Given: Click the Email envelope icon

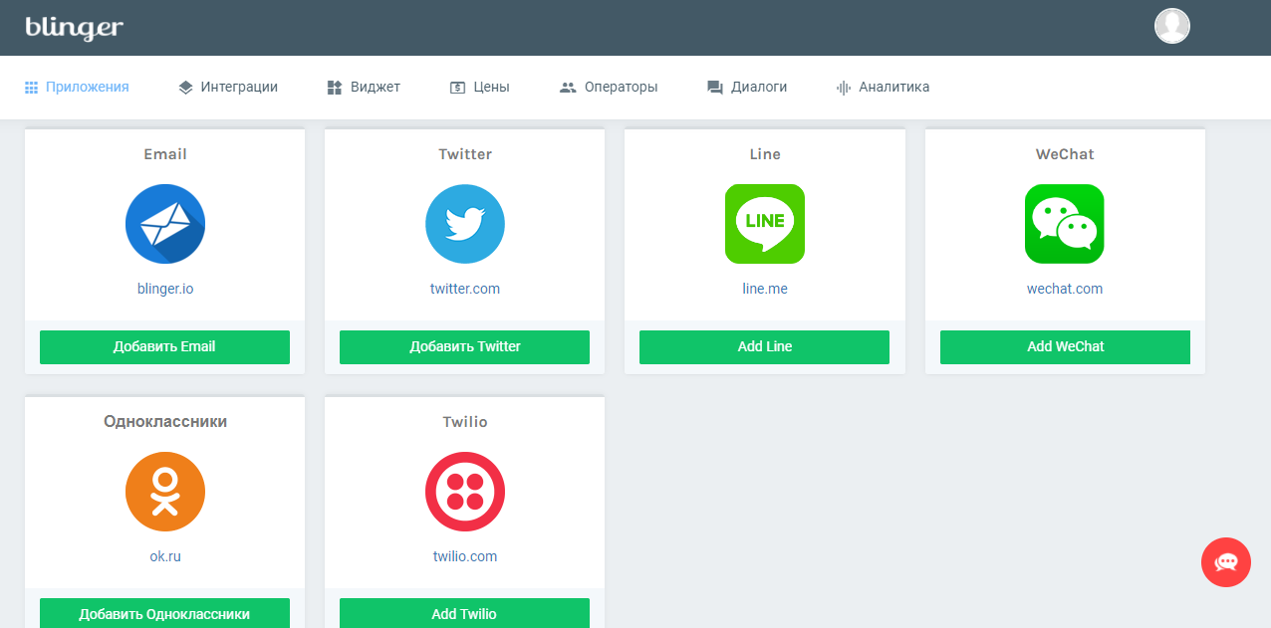Looking at the screenshot, I should (165, 224).
